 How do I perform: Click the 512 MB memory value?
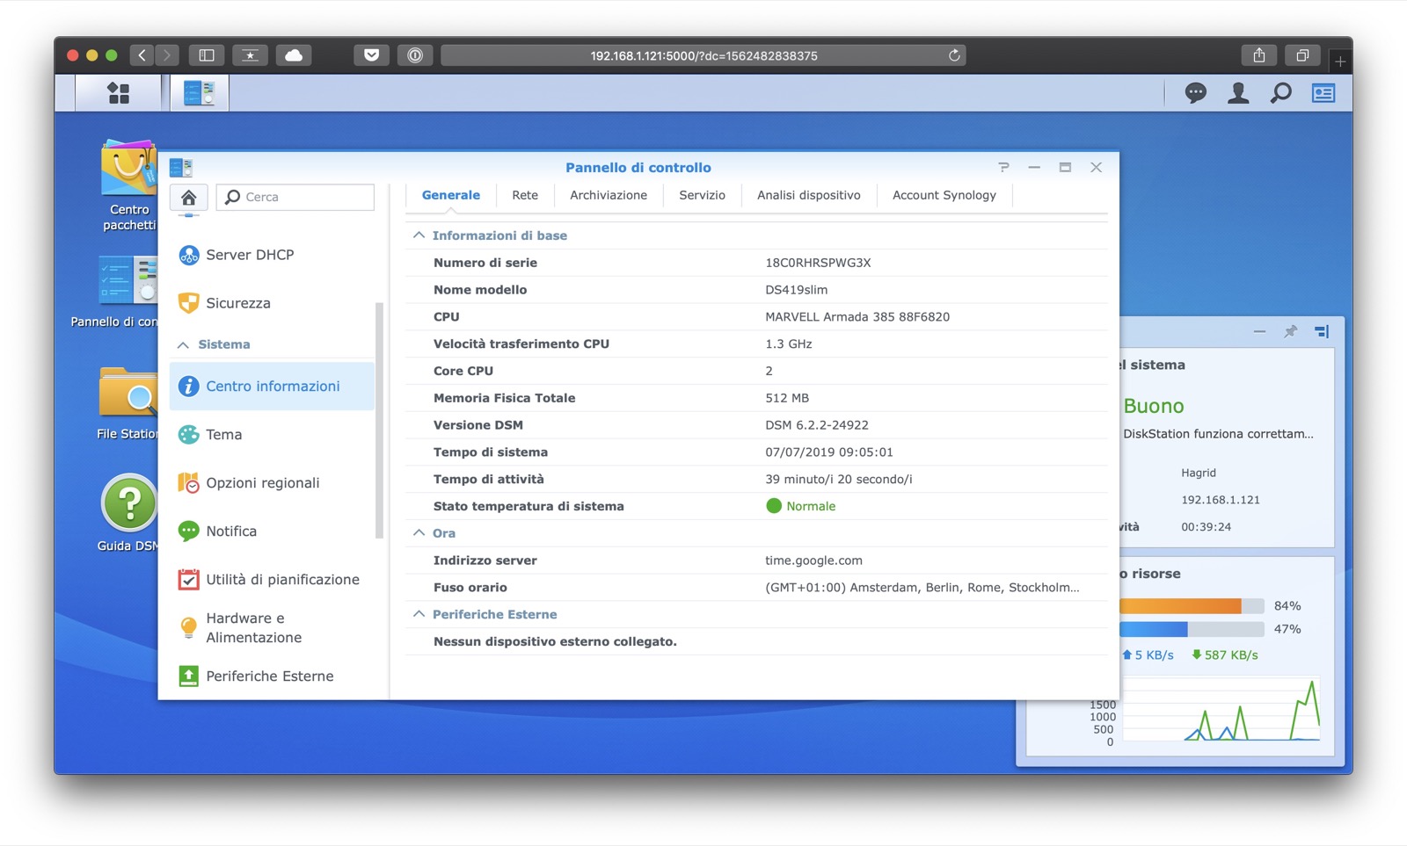(787, 398)
